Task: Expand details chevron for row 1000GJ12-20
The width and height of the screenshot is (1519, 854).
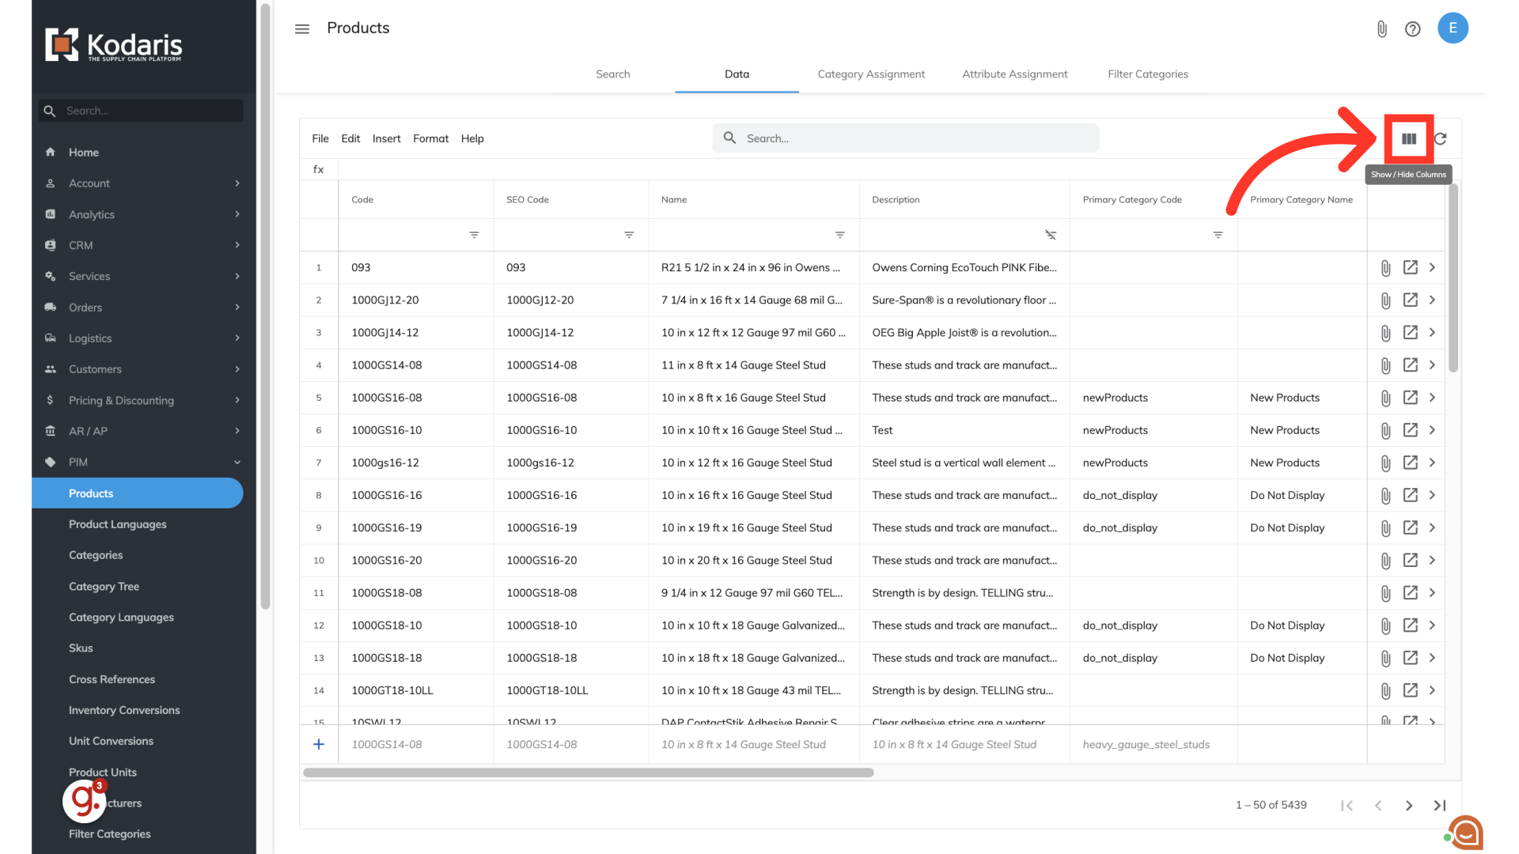Action: 1432,300
